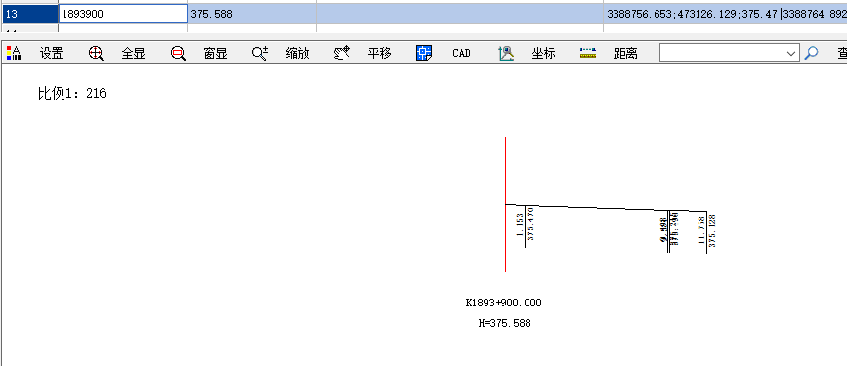Click the station cell containing 1893900

pyautogui.click(x=123, y=14)
